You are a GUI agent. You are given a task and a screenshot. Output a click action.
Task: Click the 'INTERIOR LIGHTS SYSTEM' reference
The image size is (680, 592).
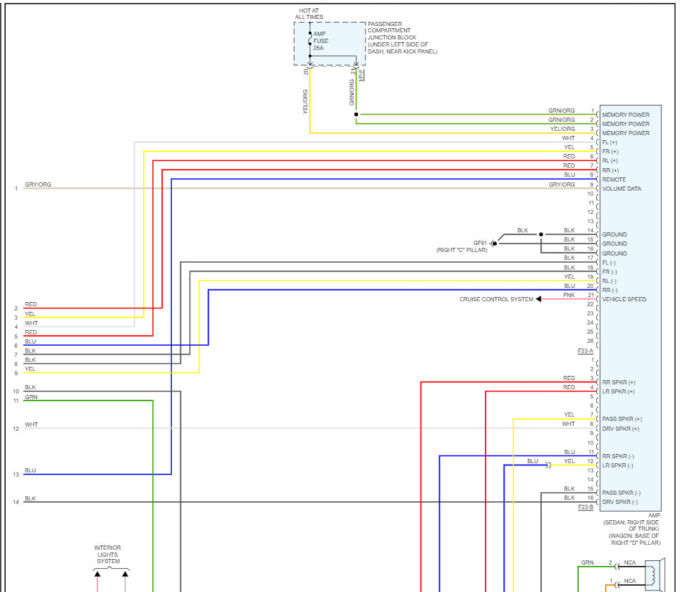pos(108,554)
